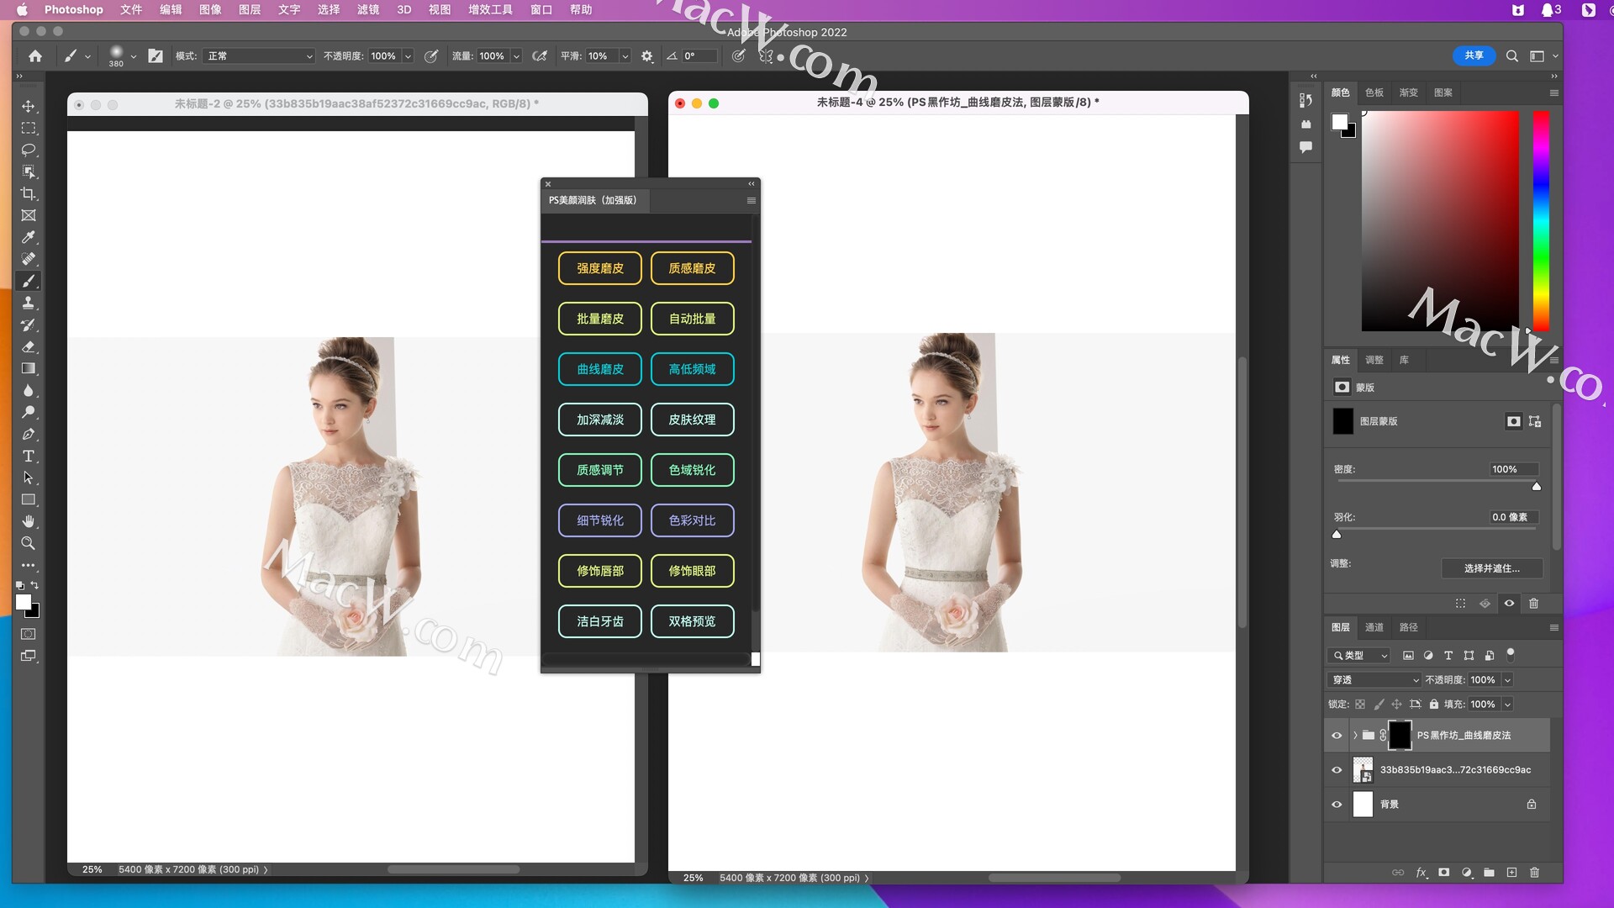This screenshot has height=908, width=1614.
Task: Open the 穿透 layer blend mode dropdown
Action: (1375, 680)
